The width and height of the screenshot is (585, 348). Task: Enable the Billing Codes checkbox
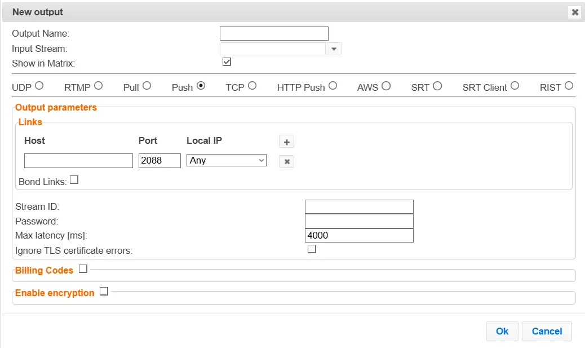click(x=83, y=269)
